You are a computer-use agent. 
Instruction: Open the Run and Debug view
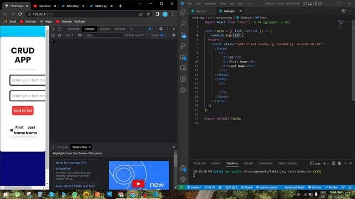click(183, 45)
